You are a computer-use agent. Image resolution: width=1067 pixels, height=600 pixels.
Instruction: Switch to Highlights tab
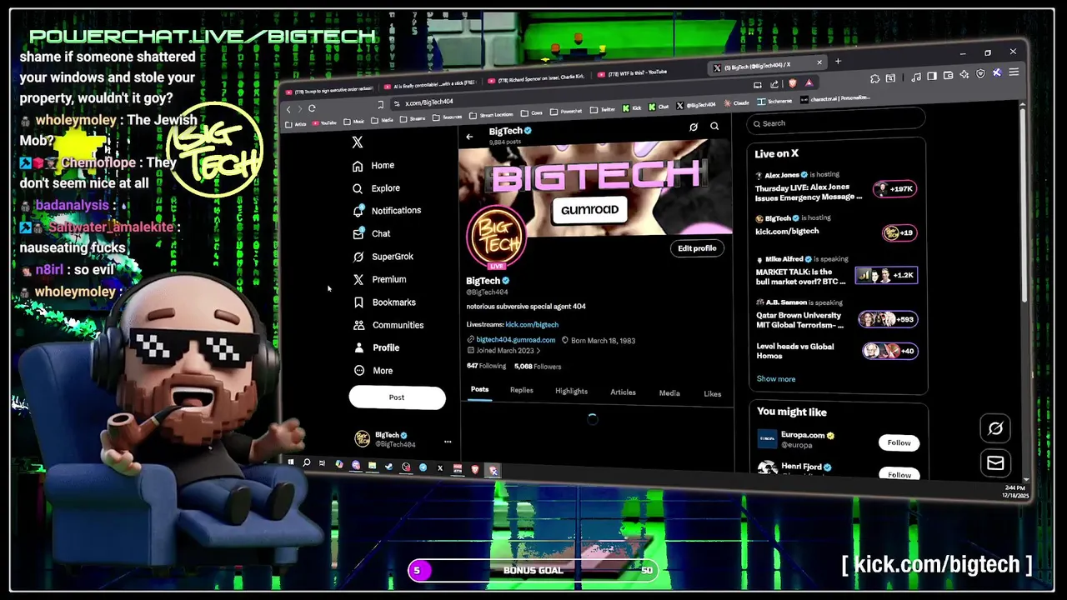tap(571, 391)
